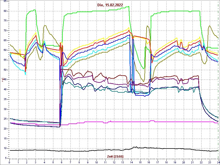
Task: Click the '4' hour label on time axis
Action: [44, 162]
